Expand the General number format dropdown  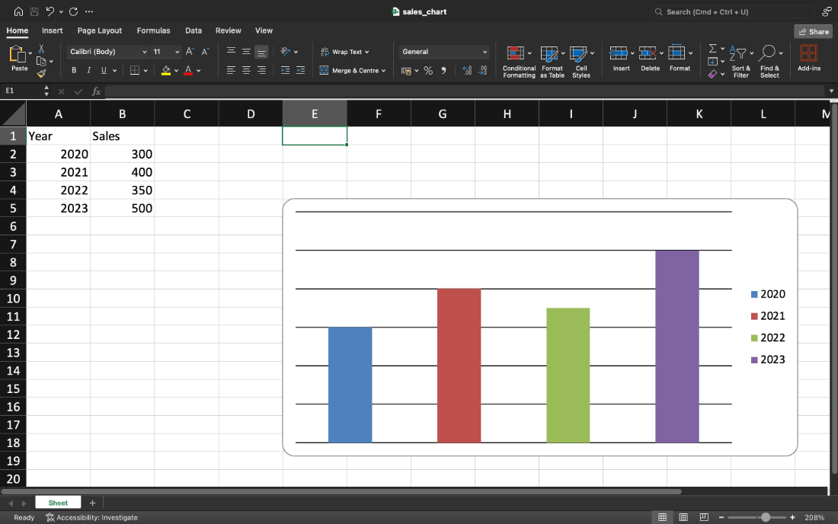pyautogui.click(x=485, y=52)
